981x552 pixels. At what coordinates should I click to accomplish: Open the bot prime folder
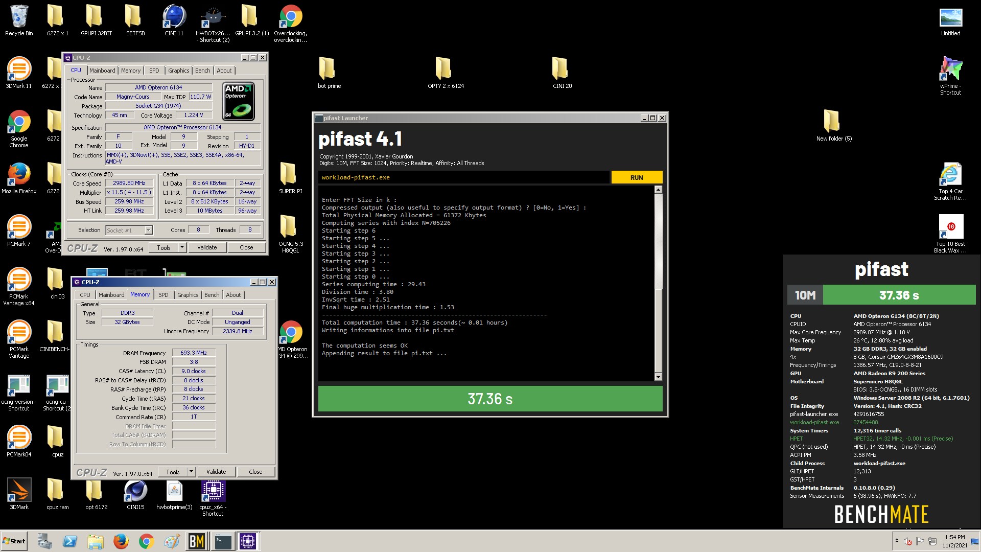click(329, 73)
